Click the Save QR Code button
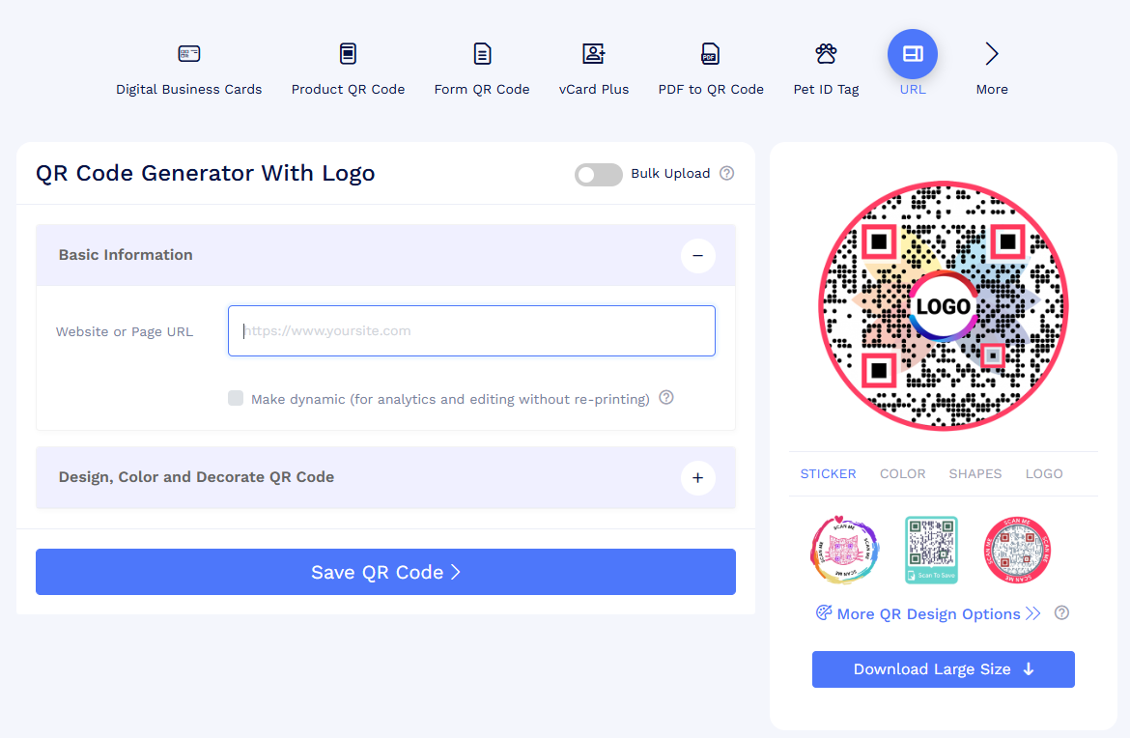This screenshot has width=1130, height=738. (x=385, y=572)
